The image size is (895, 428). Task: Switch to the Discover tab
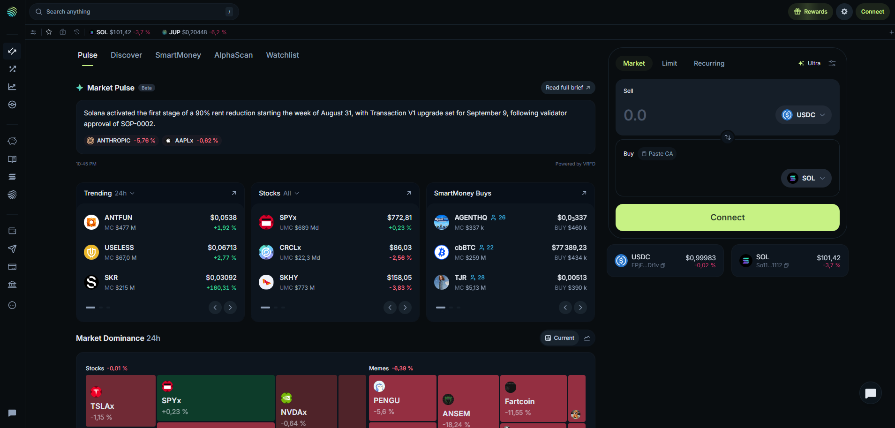[126, 55]
